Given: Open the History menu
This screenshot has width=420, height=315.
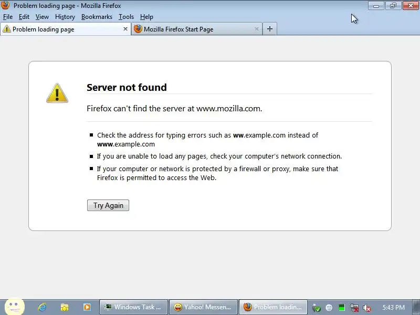Looking at the screenshot, I should coord(65,17).
